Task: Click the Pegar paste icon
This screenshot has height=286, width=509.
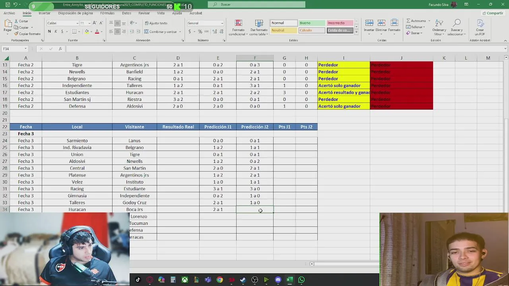Action: [x=8, y=24]
